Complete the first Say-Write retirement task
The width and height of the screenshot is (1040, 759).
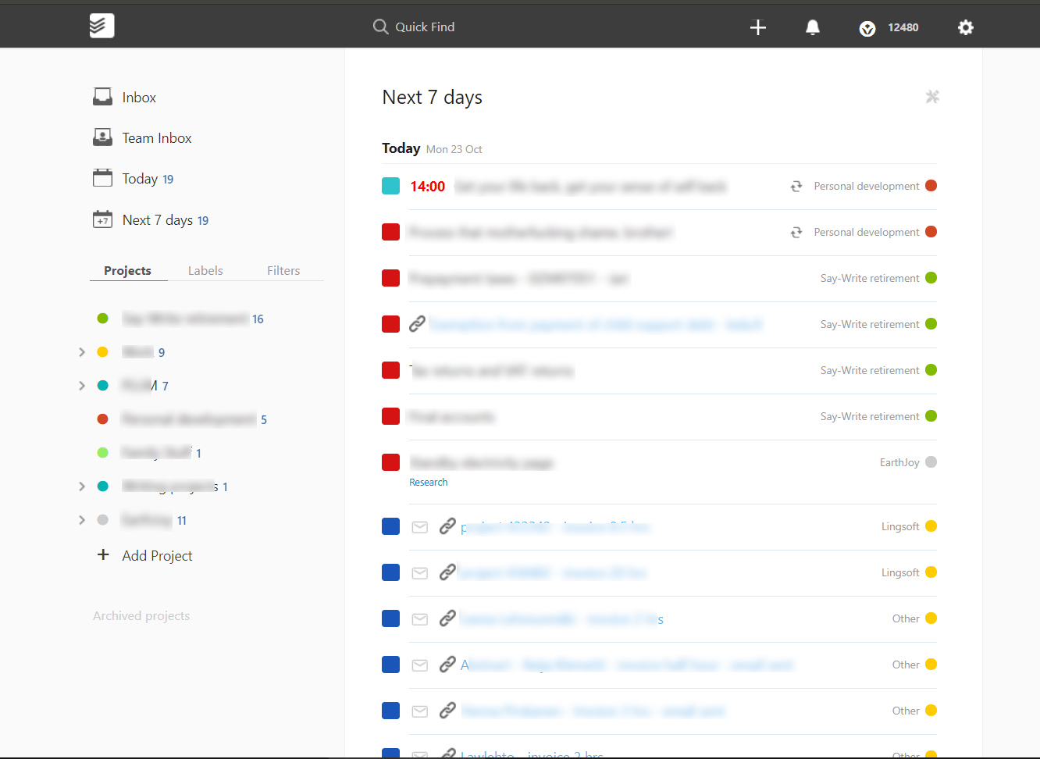(x=390, y=278)
